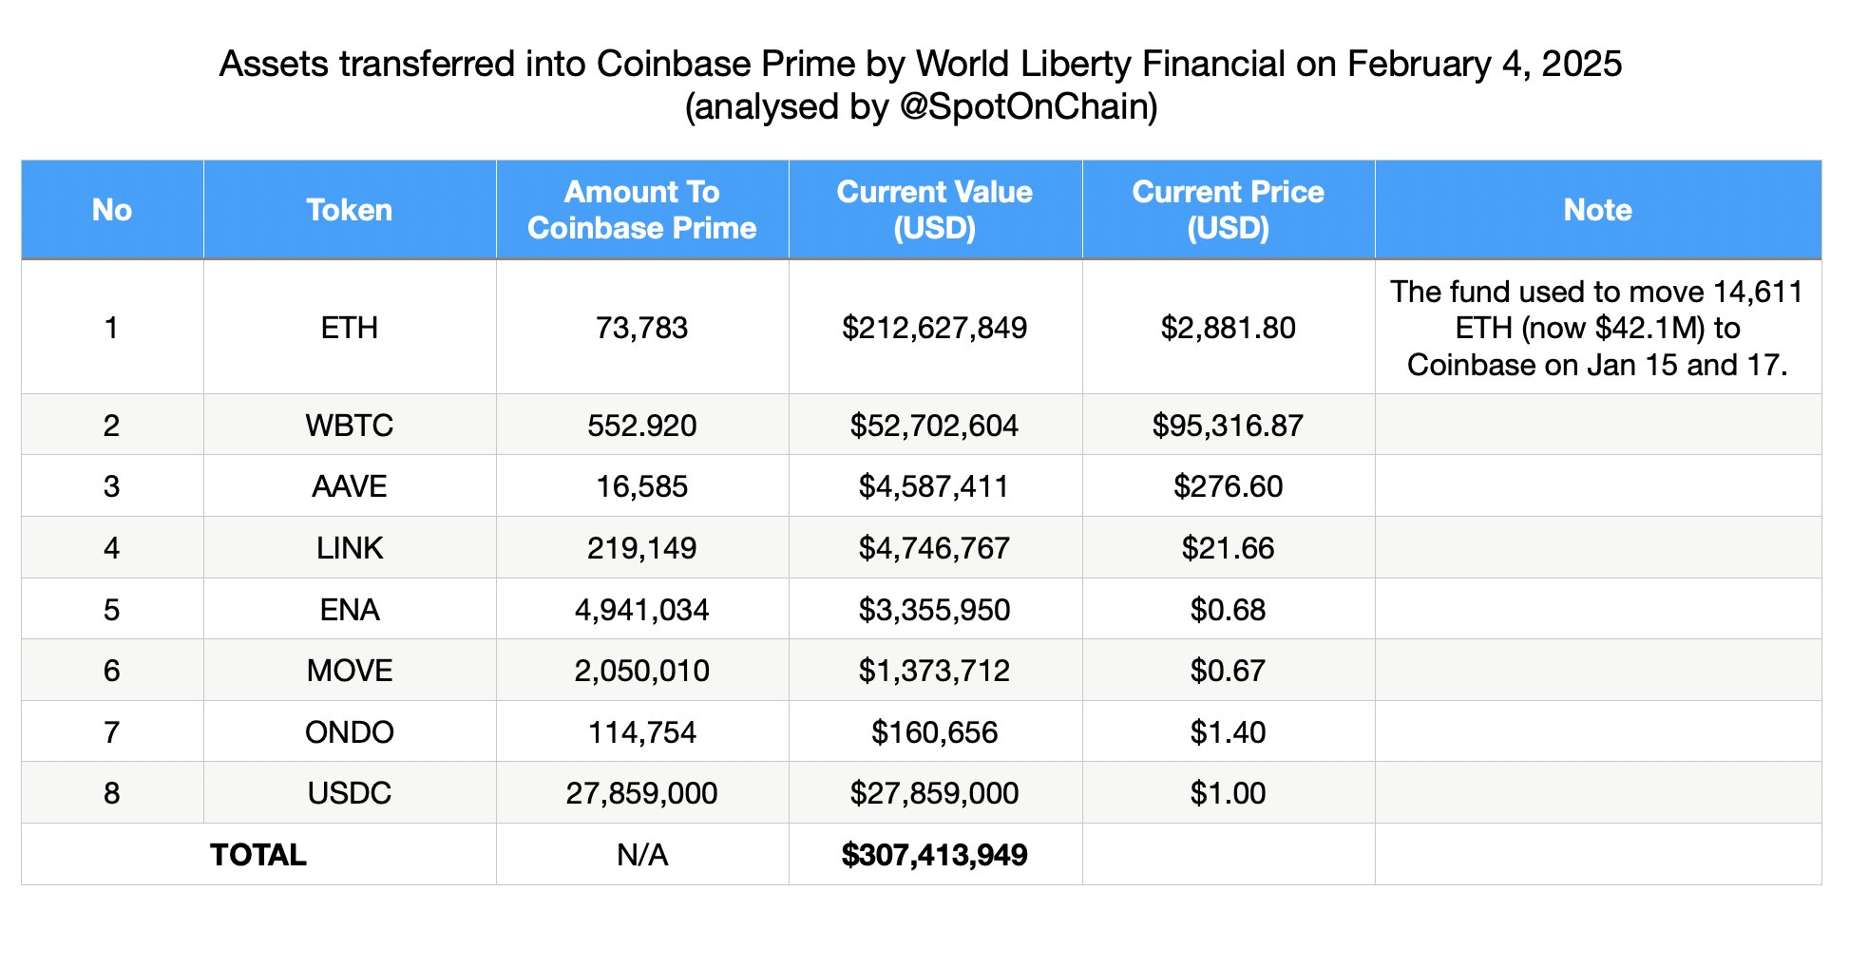Select LINK value $4,746,767
Screen dimensions: 1849x967
[934, 548]
